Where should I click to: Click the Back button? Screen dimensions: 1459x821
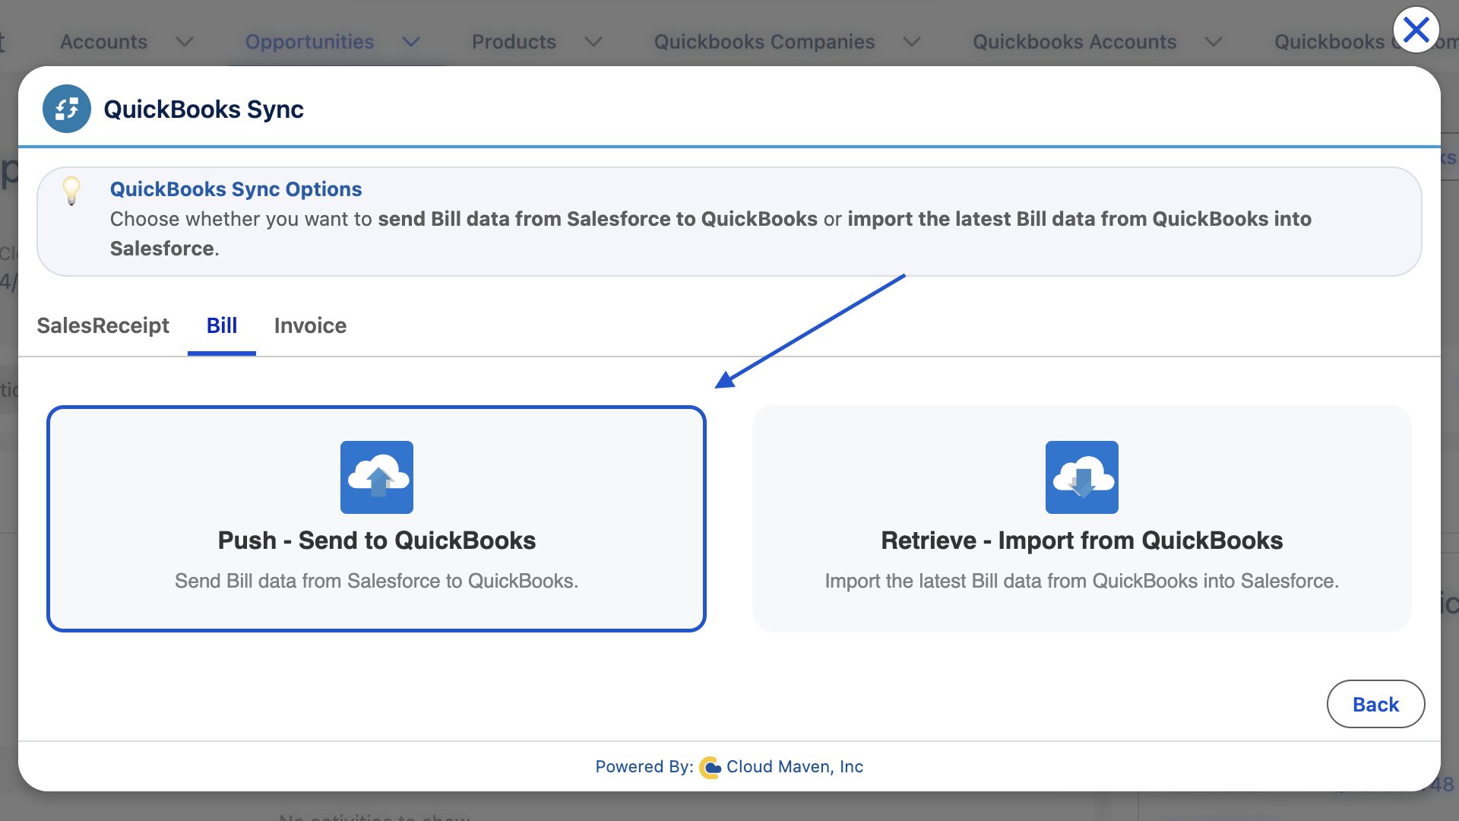[1375, 704]
